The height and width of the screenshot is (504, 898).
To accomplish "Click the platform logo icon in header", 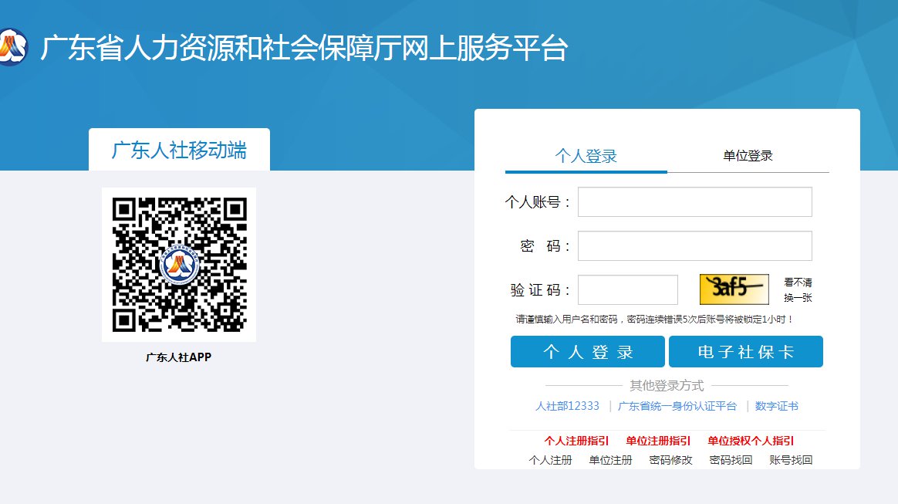I will click(11, 46).
